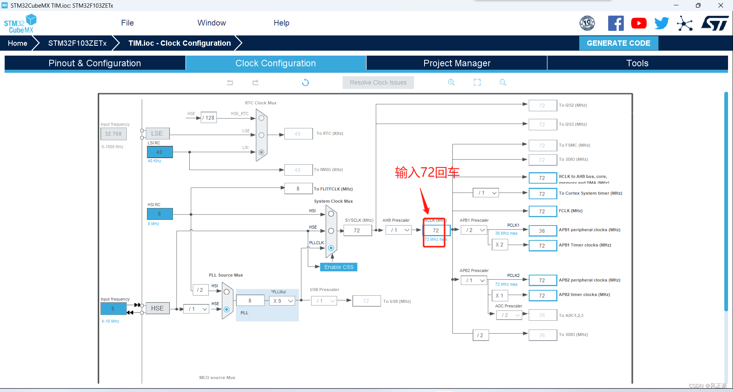The height and width of the screenshot is (392, 733).
Task: Open the Facebook icon link
Action: [616, 23]
